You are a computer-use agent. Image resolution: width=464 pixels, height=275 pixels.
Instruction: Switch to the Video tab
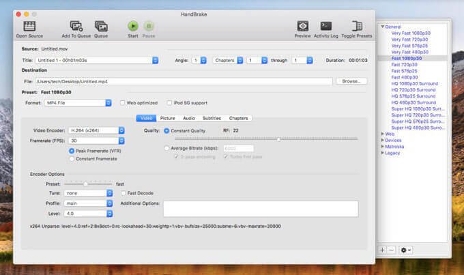click(x=146, y=118)
